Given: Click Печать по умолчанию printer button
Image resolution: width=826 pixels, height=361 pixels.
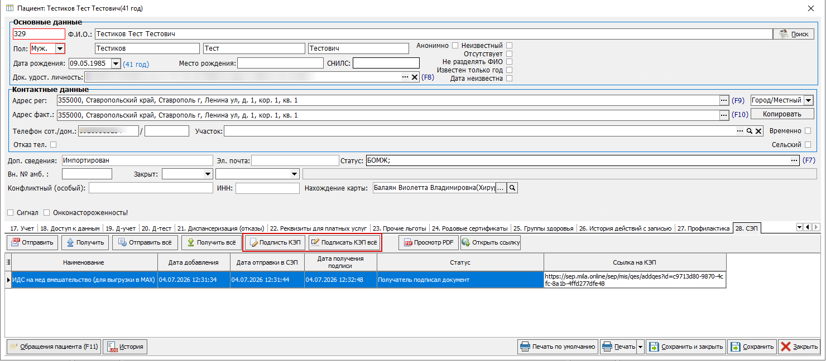Looking at the screenshot, I should click(x=558, y=347).
